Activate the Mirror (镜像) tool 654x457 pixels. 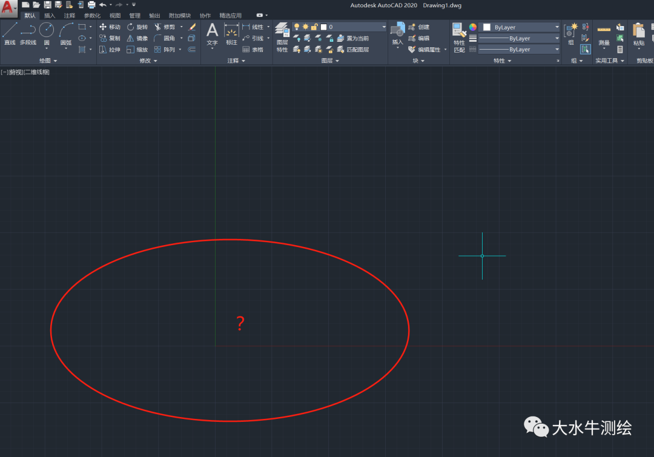click(x=137, y=38)
